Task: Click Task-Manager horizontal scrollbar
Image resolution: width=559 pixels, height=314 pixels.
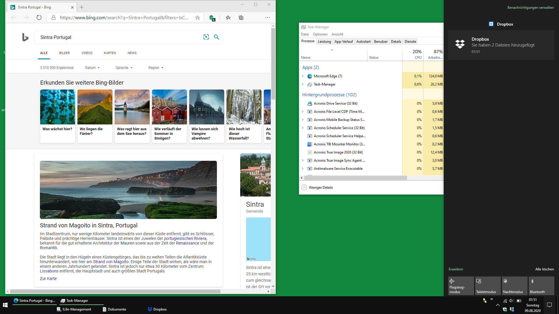Action: point(355,178)
